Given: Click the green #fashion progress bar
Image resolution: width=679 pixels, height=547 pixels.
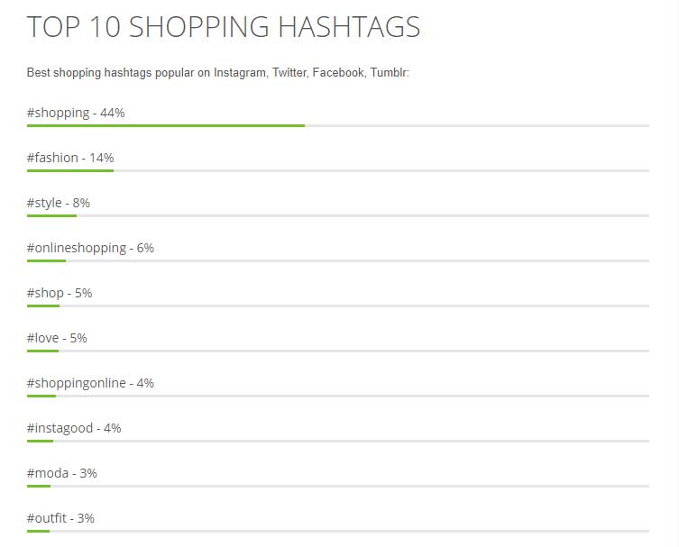Looking at the screenshot, I should click(70, 170).
